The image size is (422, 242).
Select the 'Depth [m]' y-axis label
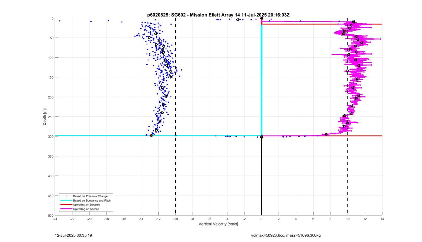tap(45, 117)
